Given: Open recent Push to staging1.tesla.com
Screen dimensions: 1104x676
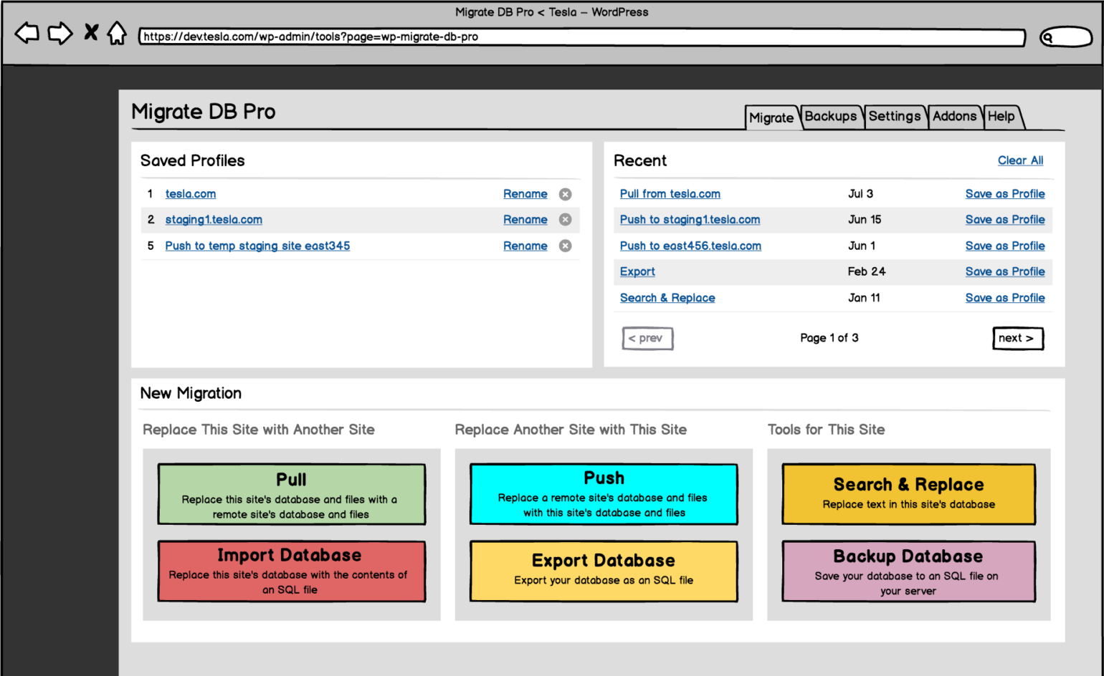Looking at the screenshot, I should point(690,220).
